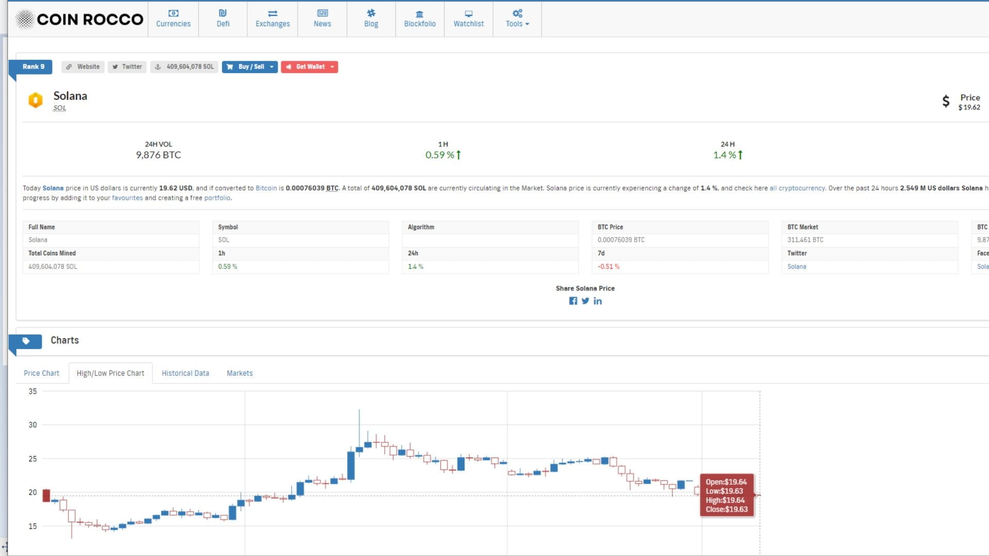This screenshot has height=556, width=989.
Task: Open the favourites link
Action: tap(127, 198)
